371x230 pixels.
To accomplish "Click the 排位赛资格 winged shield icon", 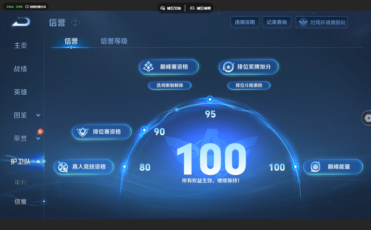I will [82, 132].
